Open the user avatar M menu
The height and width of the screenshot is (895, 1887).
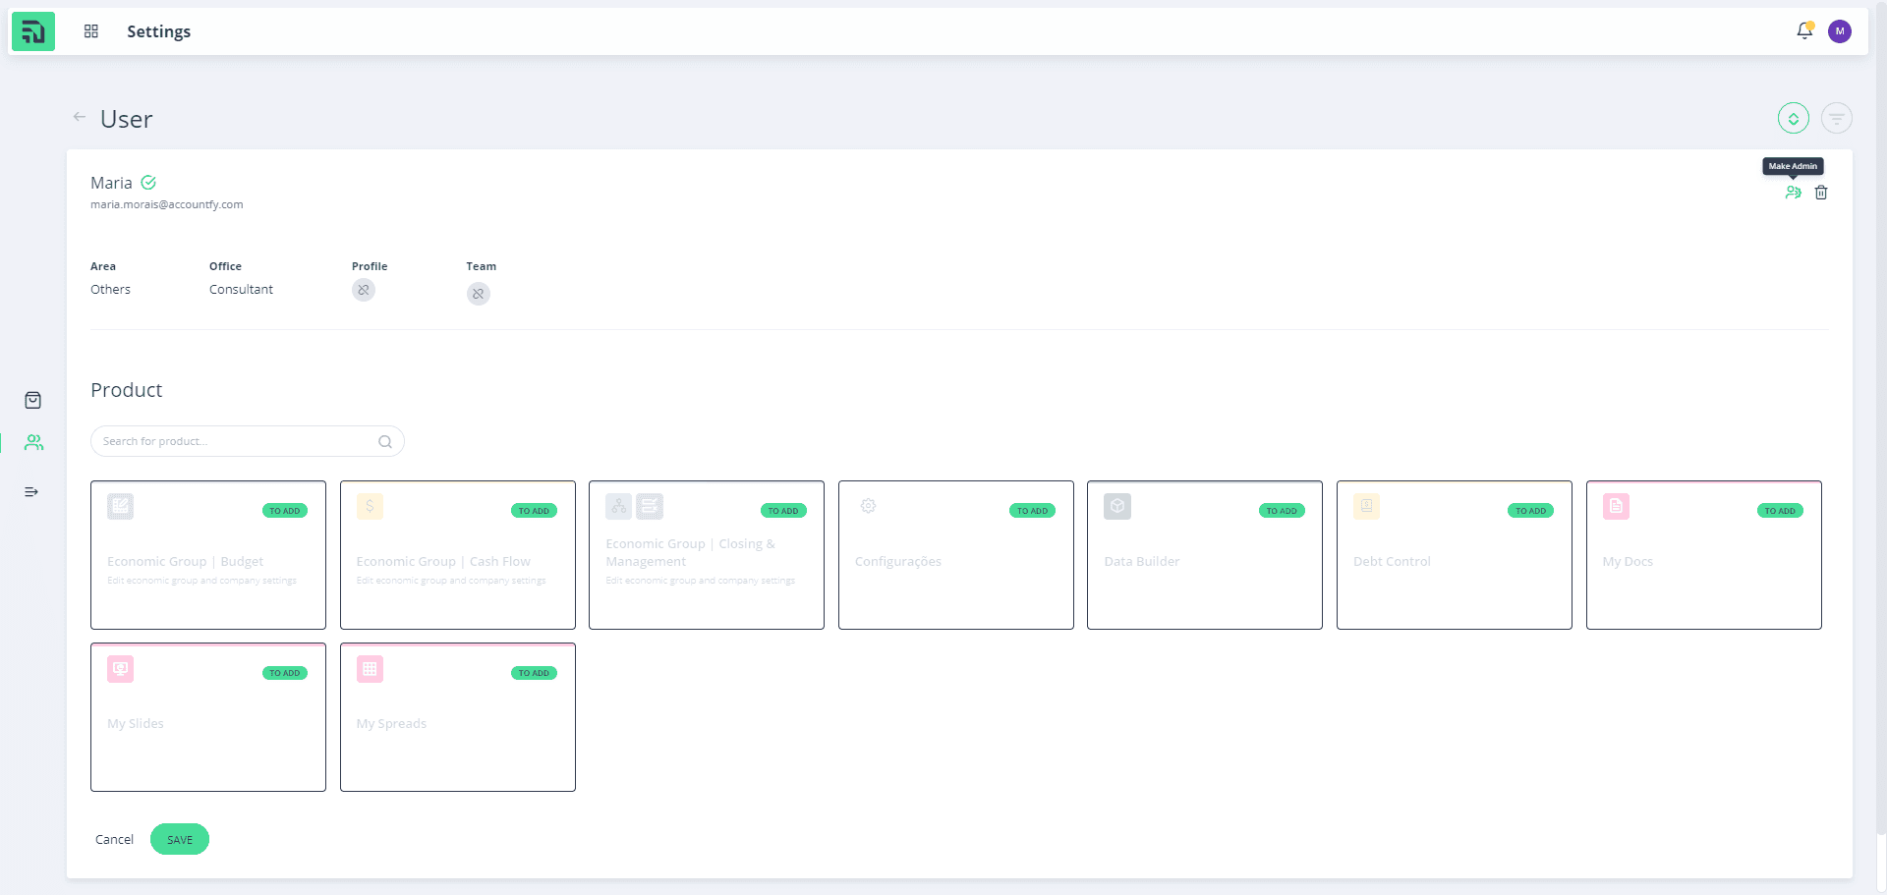click(1840, 31)
